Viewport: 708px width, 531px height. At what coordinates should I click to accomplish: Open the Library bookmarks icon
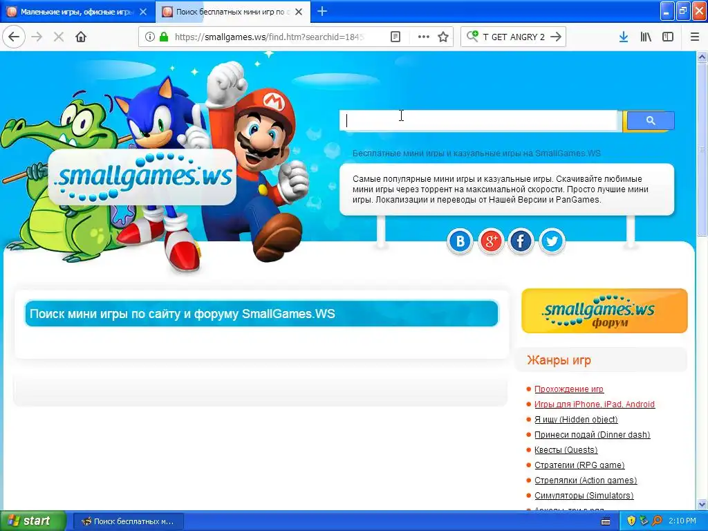646,37
